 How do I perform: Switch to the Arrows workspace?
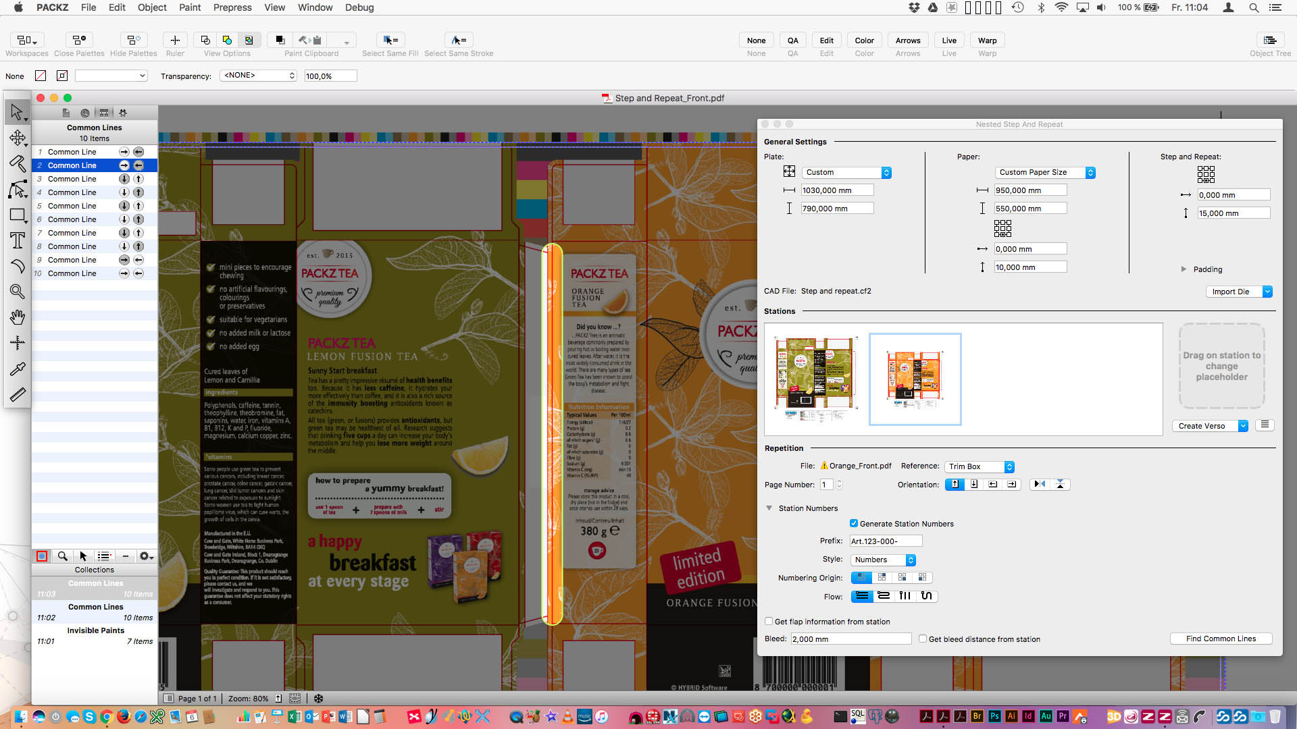click(x=908, y=40)
